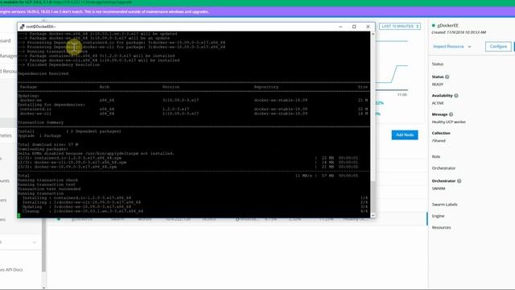Viewport: 515px width, 290px height.
Task: Click info icon beside bold Status label
Action: pyautogui.click(x=447, y=77)
